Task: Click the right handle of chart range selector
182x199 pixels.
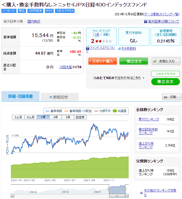Action: pyautogui.click(x=125, y=189)
